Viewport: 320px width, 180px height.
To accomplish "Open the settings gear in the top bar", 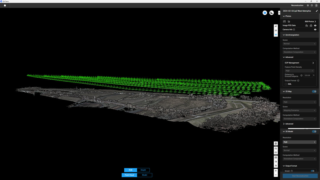I will point(308,5).
